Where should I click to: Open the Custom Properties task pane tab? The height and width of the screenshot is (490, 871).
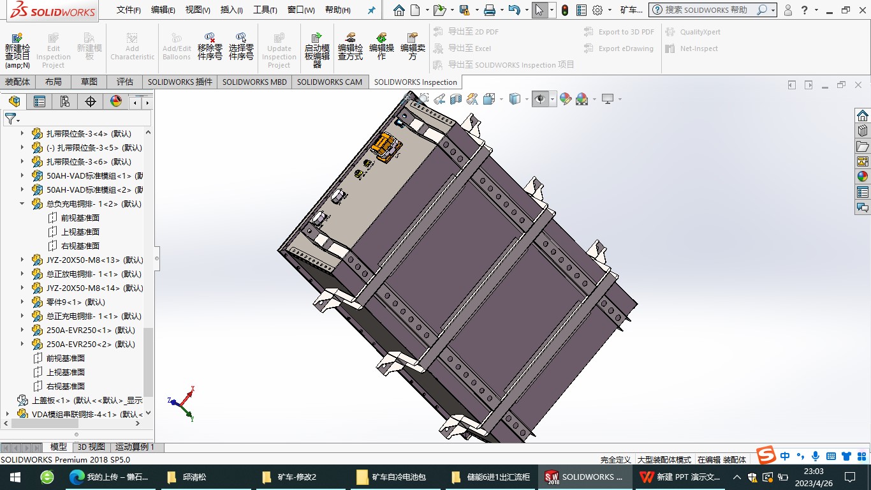[863, 192]
